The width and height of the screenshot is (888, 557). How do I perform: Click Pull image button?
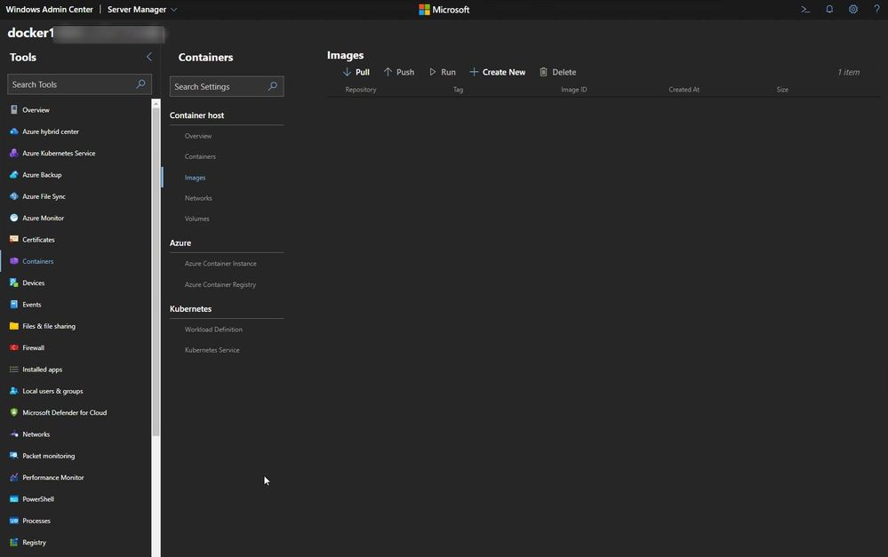356,72
